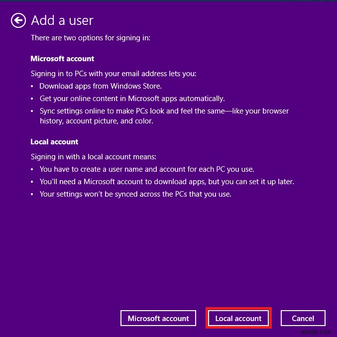This screenshot has height=337, width=337.
Task: Click "You'll need a Microsoft account" bullet text
Action: (x=167, y=182)
